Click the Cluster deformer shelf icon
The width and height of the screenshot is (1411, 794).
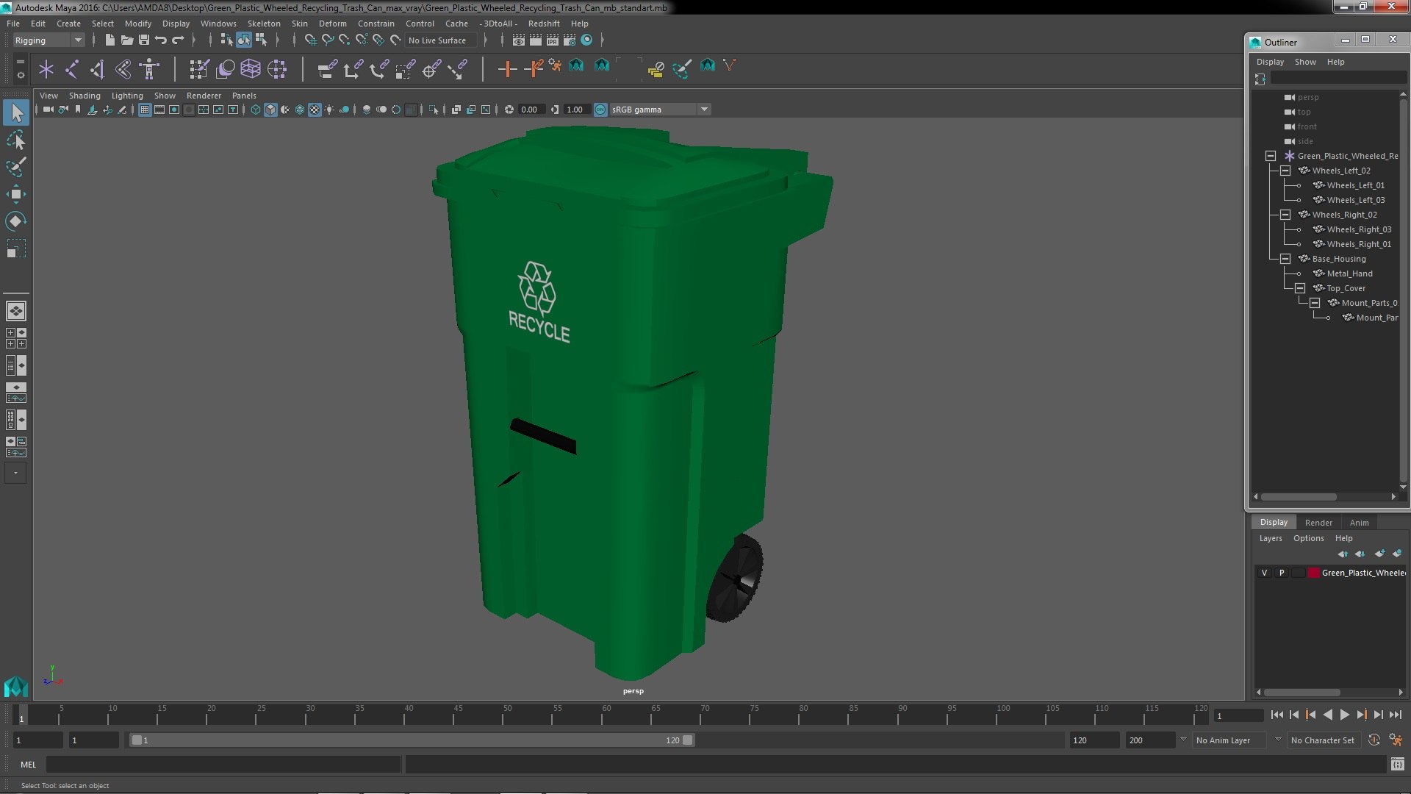point(277,69)
